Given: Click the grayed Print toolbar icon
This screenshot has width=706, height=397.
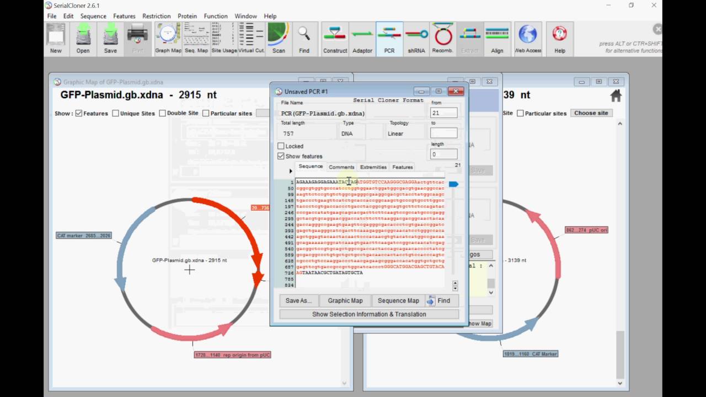Looking at the screenshot, I should coord(137,39).
